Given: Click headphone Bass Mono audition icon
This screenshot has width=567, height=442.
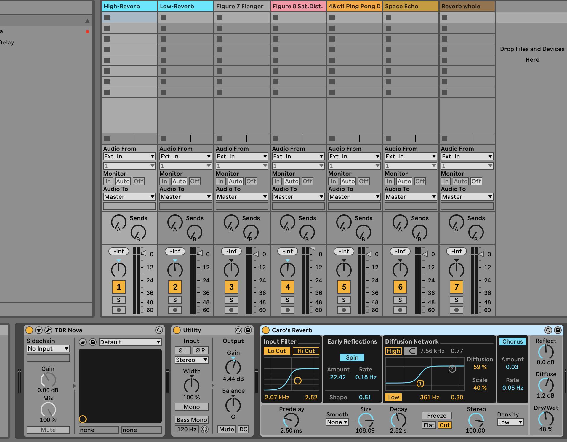Looking at the screenshot, I should pyautogui.click(x=205, y=429).
